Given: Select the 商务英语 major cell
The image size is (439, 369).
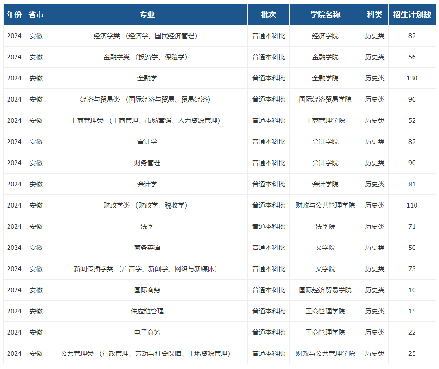Looking at the screenshot, I should click(147, 248).
